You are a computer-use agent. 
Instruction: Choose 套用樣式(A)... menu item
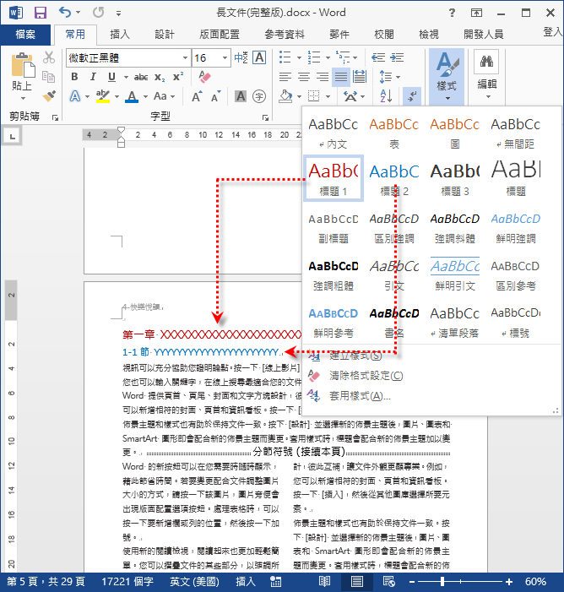[360, 396]
